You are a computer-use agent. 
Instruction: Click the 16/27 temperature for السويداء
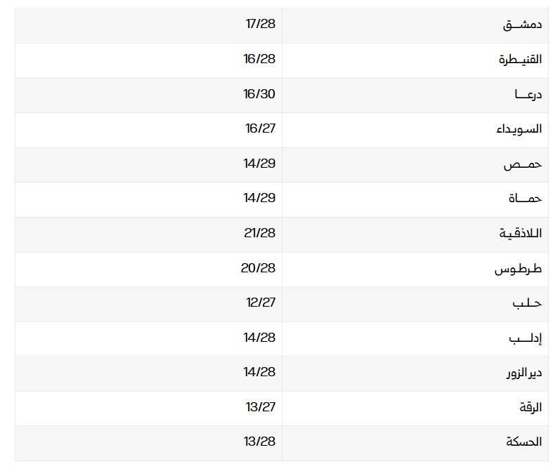[260, 129]
